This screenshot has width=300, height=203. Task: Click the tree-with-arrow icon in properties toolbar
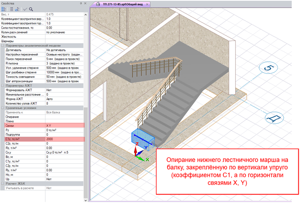pos(17,9)
